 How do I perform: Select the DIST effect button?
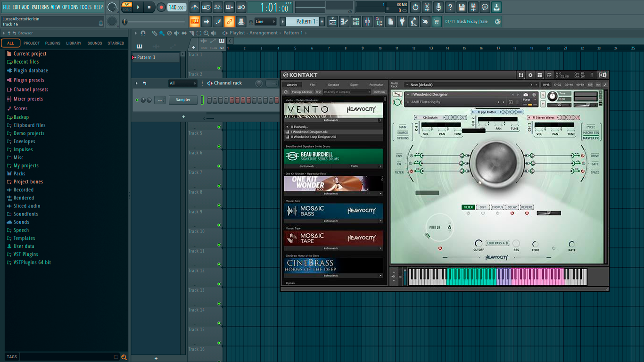tap(483, 207)
